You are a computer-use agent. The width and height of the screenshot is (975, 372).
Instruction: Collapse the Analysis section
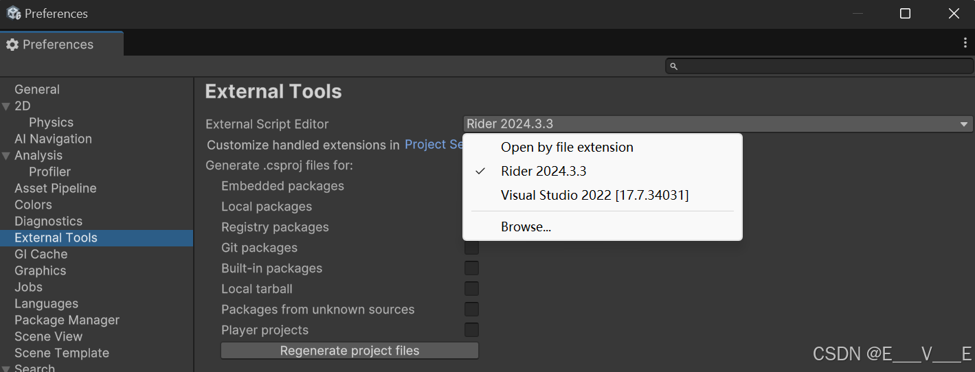pyautogui.click(x=6, y=156)
